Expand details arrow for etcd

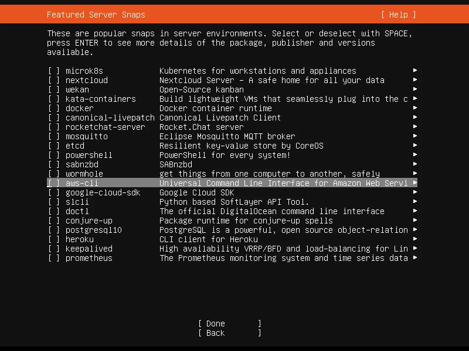[415, 145]
